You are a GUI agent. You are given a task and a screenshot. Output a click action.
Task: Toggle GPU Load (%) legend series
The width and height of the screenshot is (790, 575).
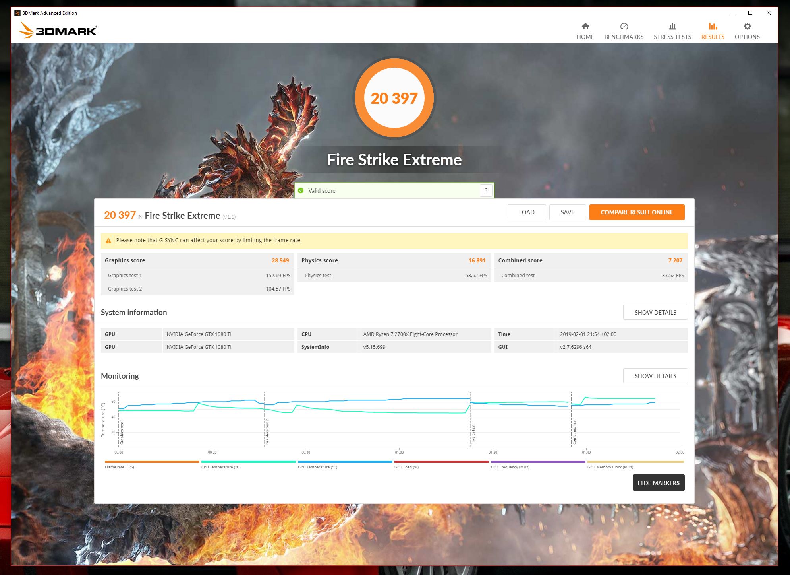click(441, 464)
